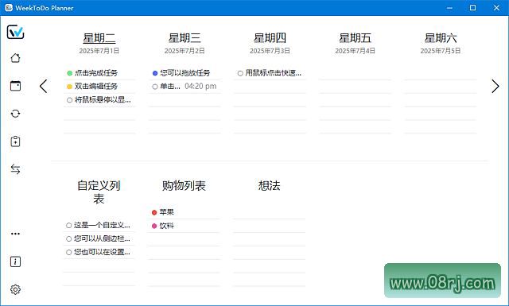
Task: Click date 2025年7月3日
Action: point(270,51)
